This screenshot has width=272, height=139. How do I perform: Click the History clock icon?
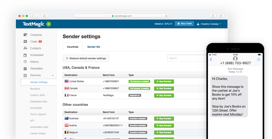click(25, 62)
